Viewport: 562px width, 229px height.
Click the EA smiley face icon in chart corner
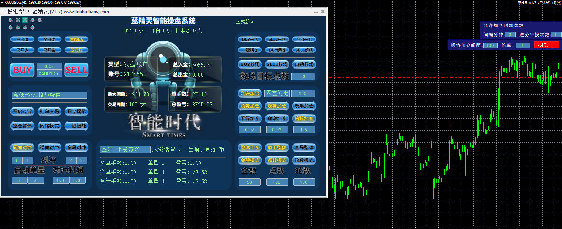559,3
